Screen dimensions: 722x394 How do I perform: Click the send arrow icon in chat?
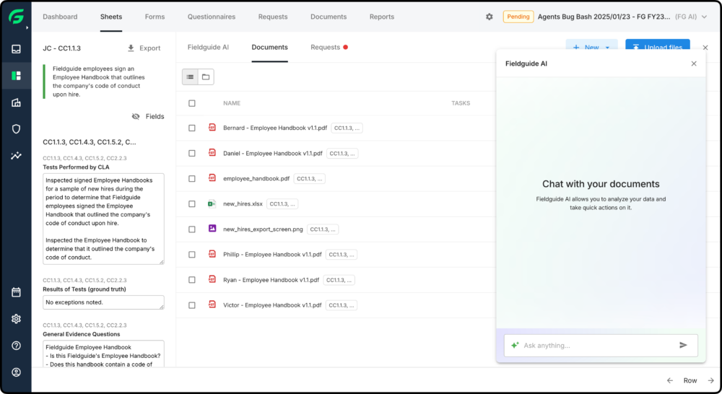[x=683, y=345]
